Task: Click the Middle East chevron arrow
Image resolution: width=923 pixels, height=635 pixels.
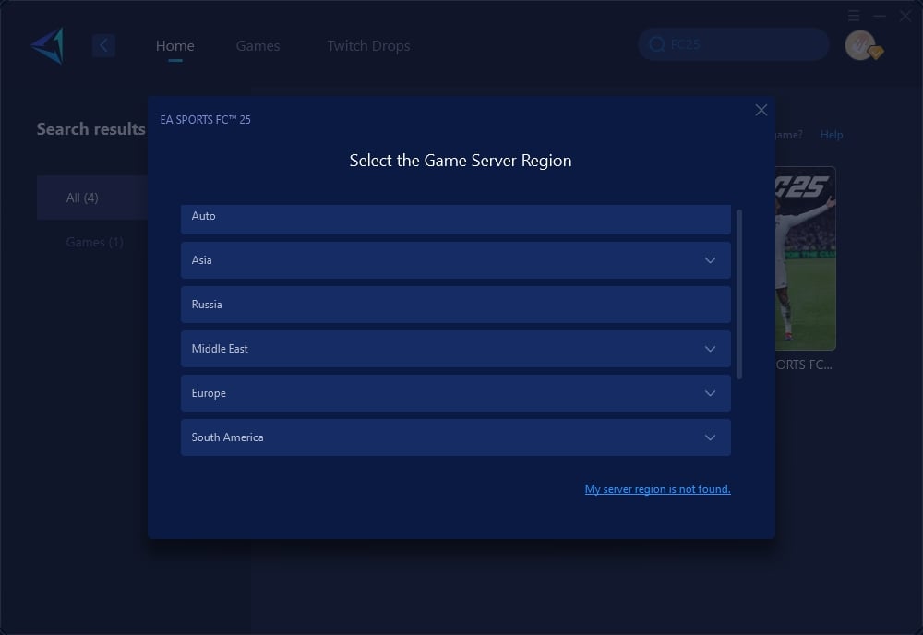Action: [x=710, y=349]
